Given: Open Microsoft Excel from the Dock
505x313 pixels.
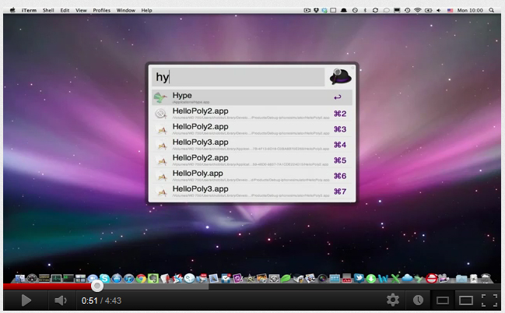Looking at the screenshot, I should (x=395, y=278).
